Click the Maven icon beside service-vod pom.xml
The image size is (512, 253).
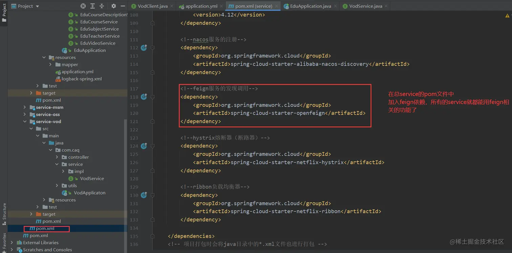(39, 221)
